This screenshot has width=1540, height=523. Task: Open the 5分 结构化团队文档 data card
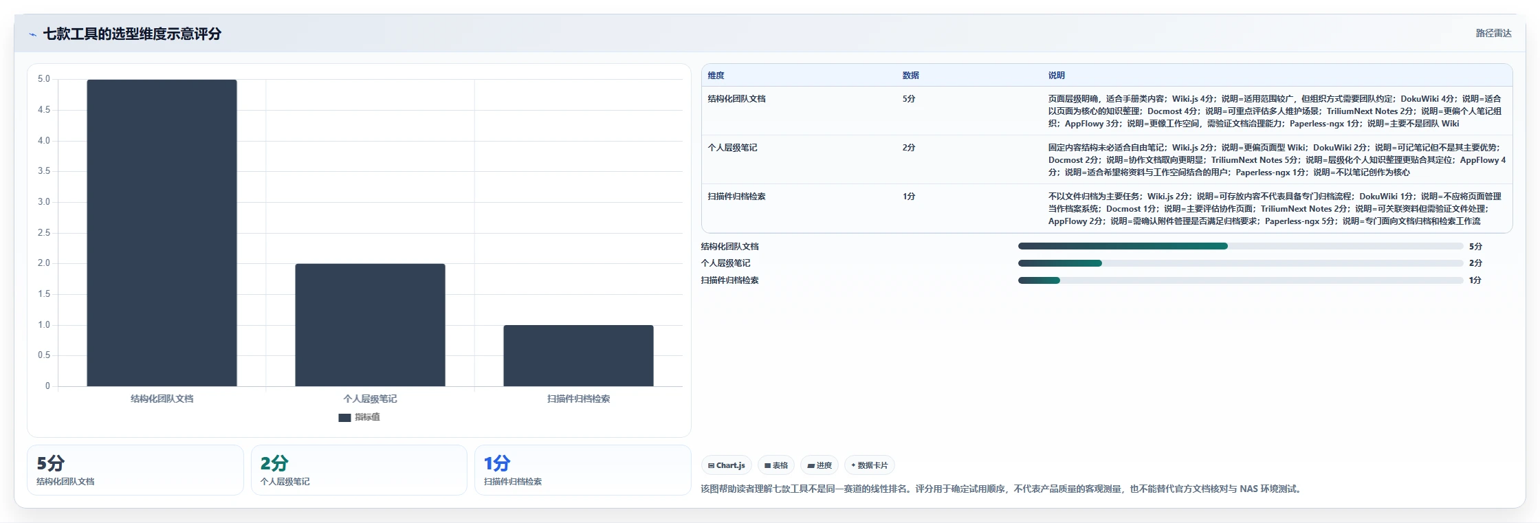[x=135, y=470]
